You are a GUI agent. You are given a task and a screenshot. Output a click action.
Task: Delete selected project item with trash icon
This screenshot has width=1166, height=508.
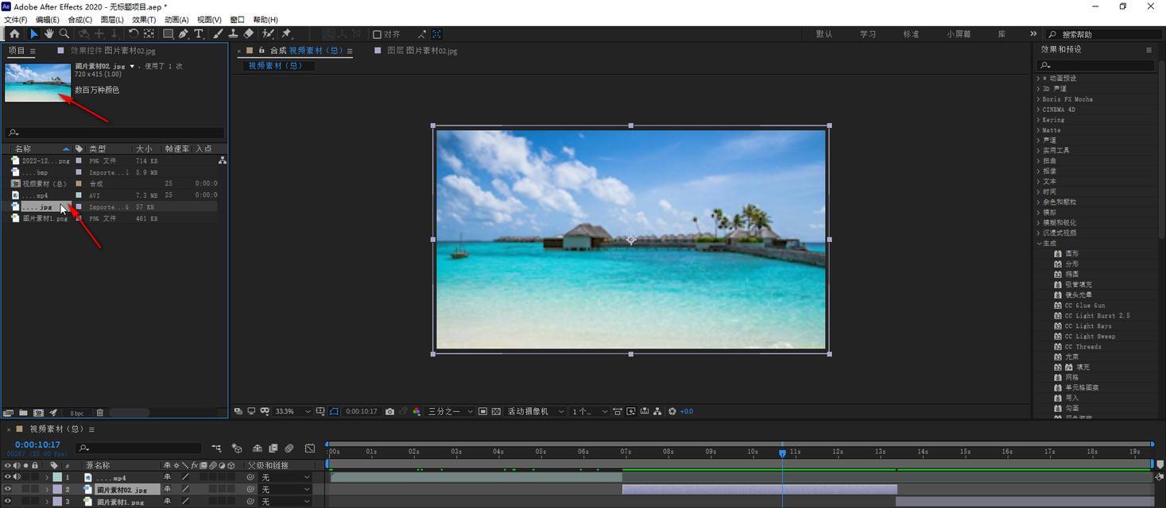pos(100,413)
